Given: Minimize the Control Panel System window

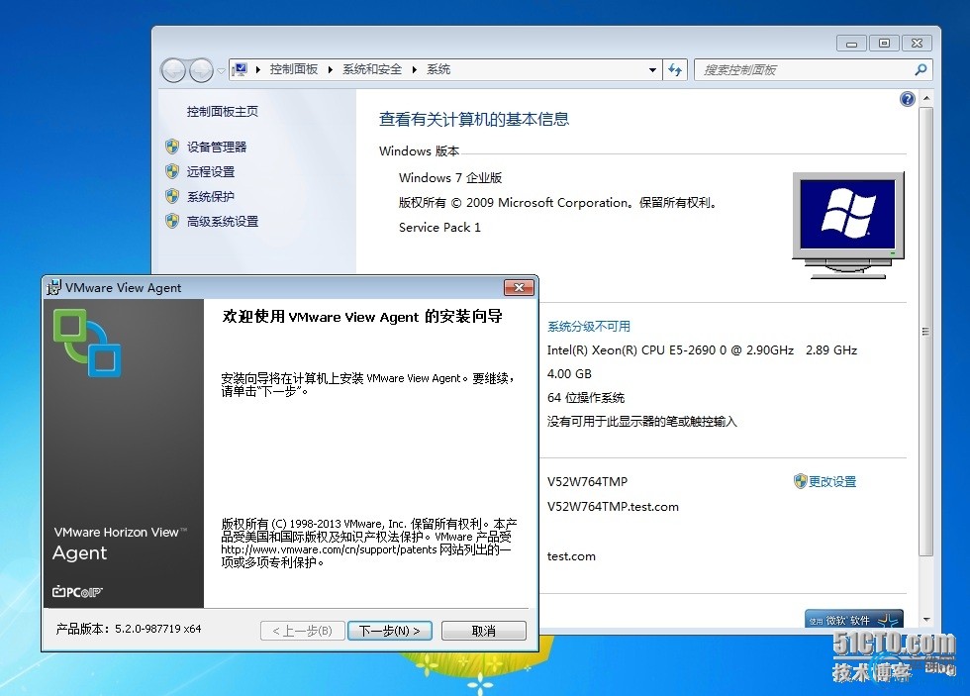Looking at the screenshot, I should coord(852,44).
